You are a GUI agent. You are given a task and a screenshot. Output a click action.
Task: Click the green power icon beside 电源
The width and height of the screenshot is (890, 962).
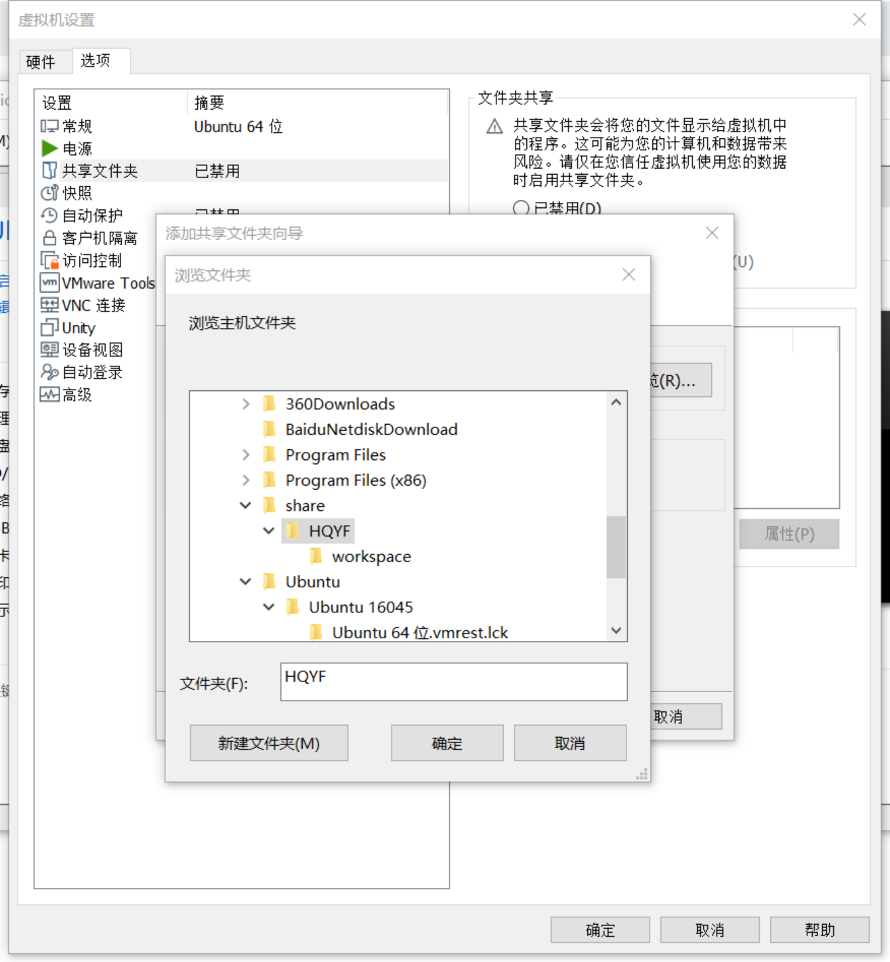click(x=49, y=148)
